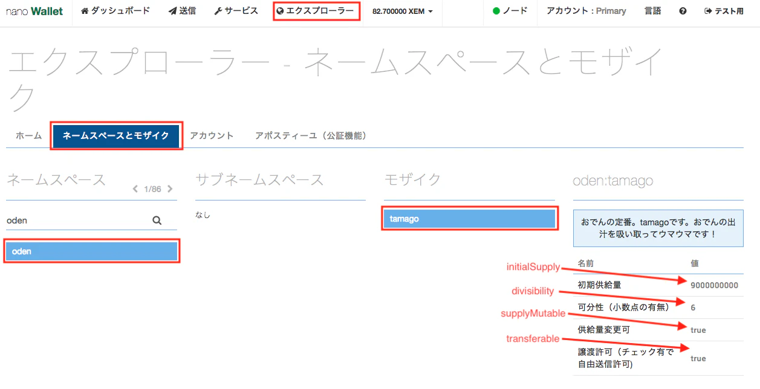760x389 pixels.
Task: Click the 値 column header
Action: tap(695, 263)
